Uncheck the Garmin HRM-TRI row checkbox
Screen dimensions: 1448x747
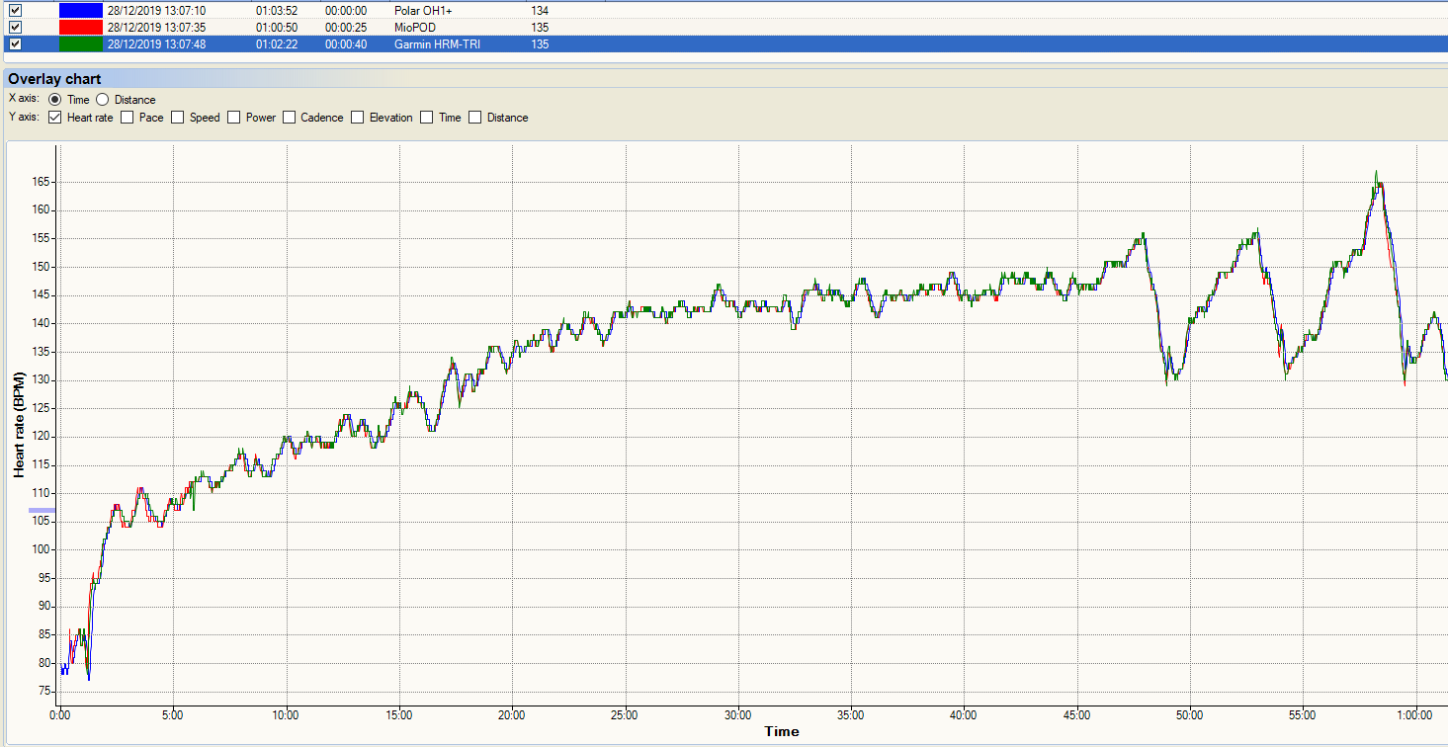(x=15, y=43)
